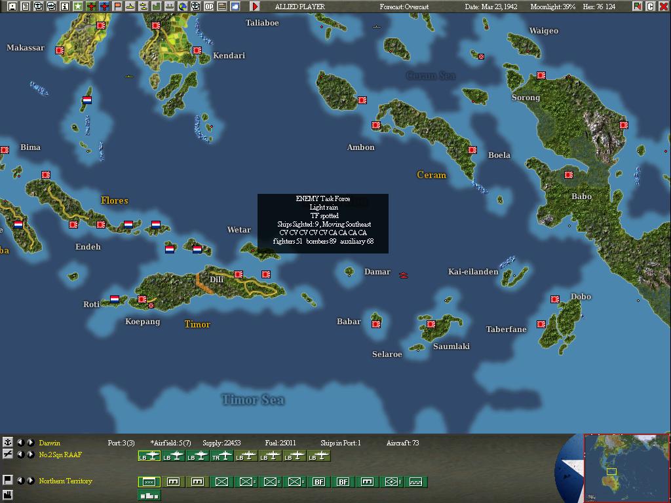Select the Dutch flag base at Roti
This screenshot has height=503, width=671.
[115, 299]
